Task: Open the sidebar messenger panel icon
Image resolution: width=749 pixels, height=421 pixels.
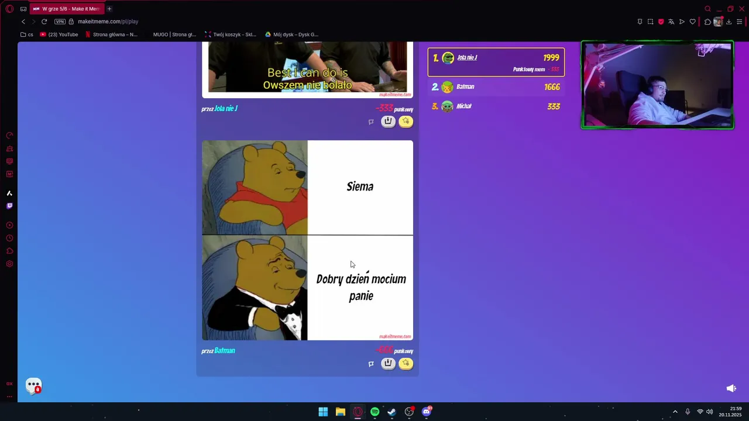Action: pos(9,161)
